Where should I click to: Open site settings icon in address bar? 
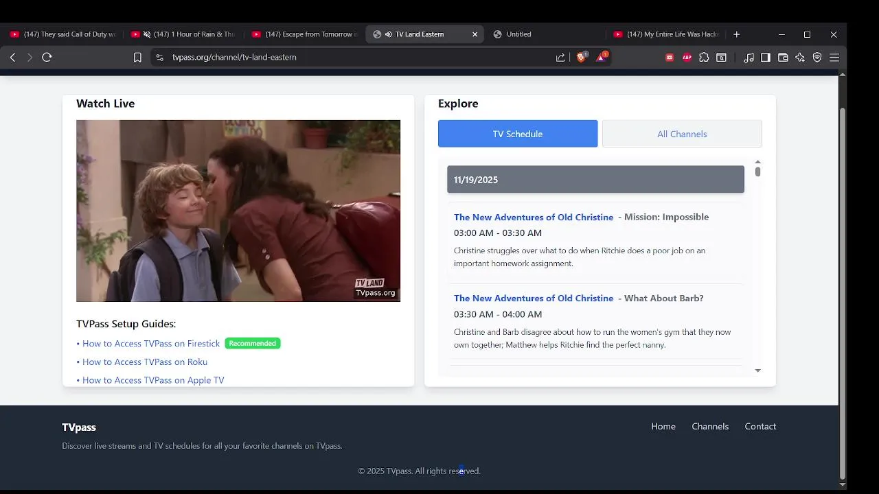click(160, 58)
